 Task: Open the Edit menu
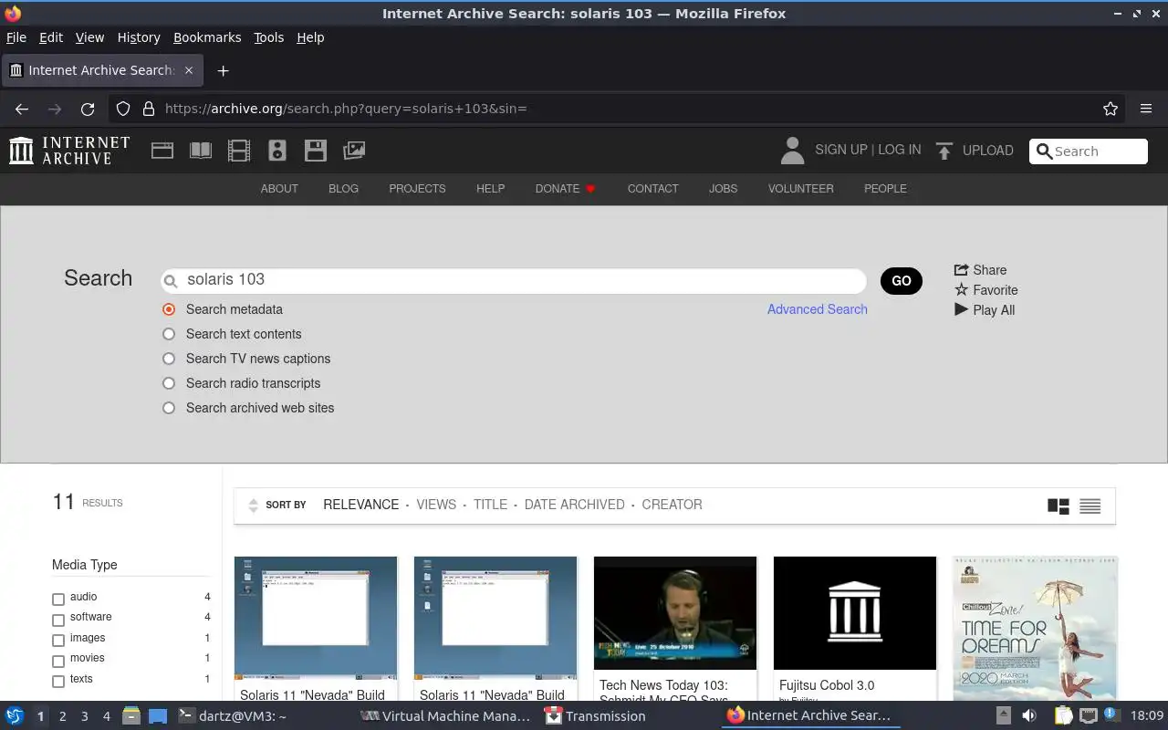click(51, 37)
